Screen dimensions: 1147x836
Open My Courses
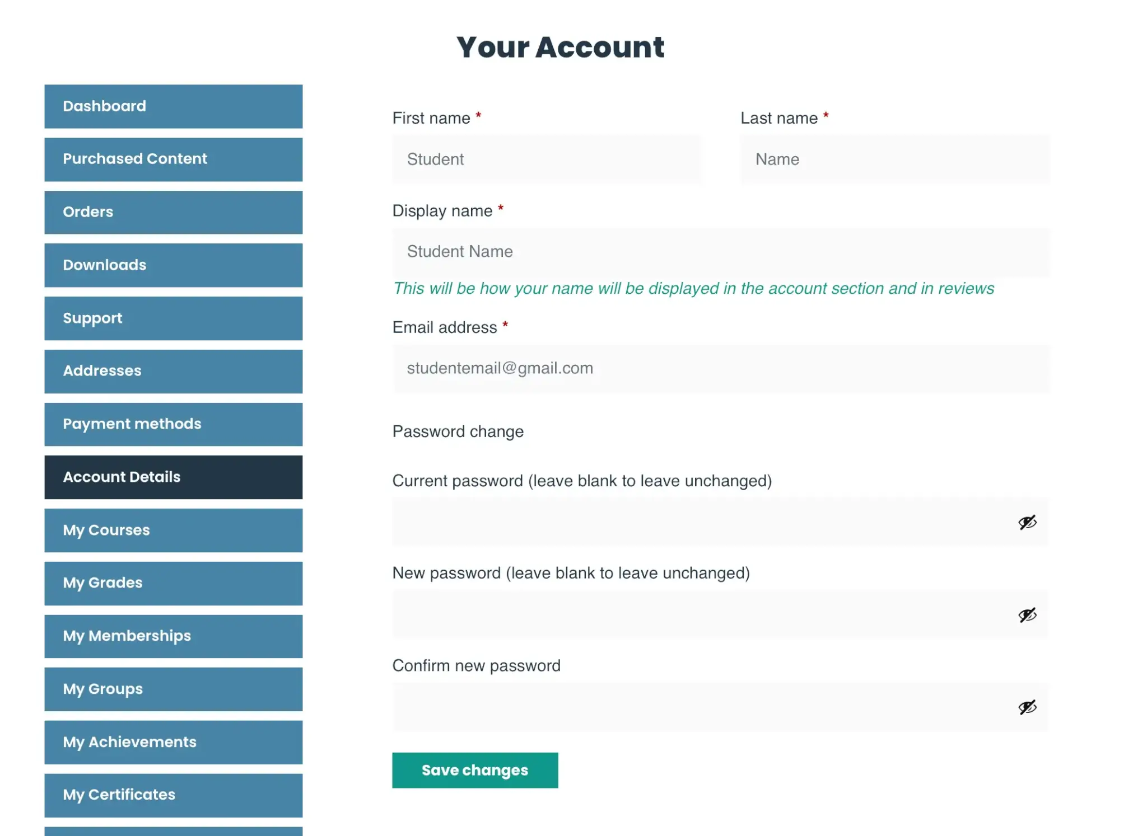tap(172, 530)
